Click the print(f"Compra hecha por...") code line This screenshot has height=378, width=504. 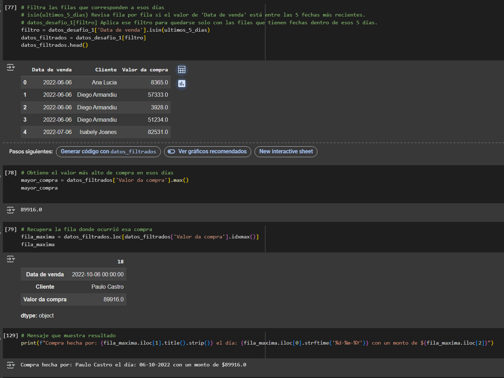pyautogui.click(x=257, y=343)
